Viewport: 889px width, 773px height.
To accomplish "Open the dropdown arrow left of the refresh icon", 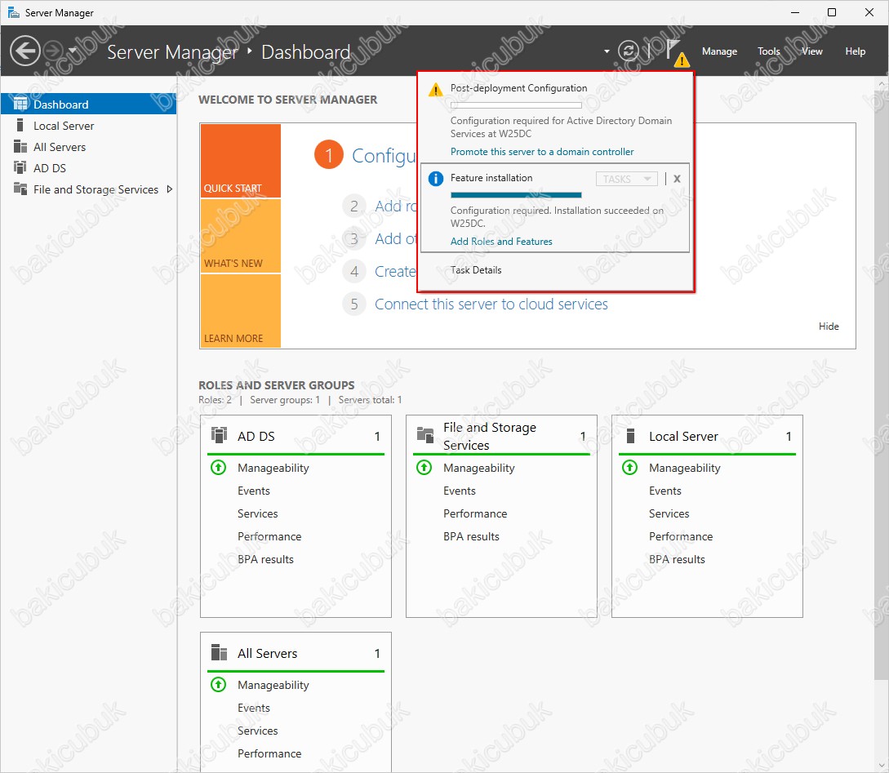I will 607,51.
